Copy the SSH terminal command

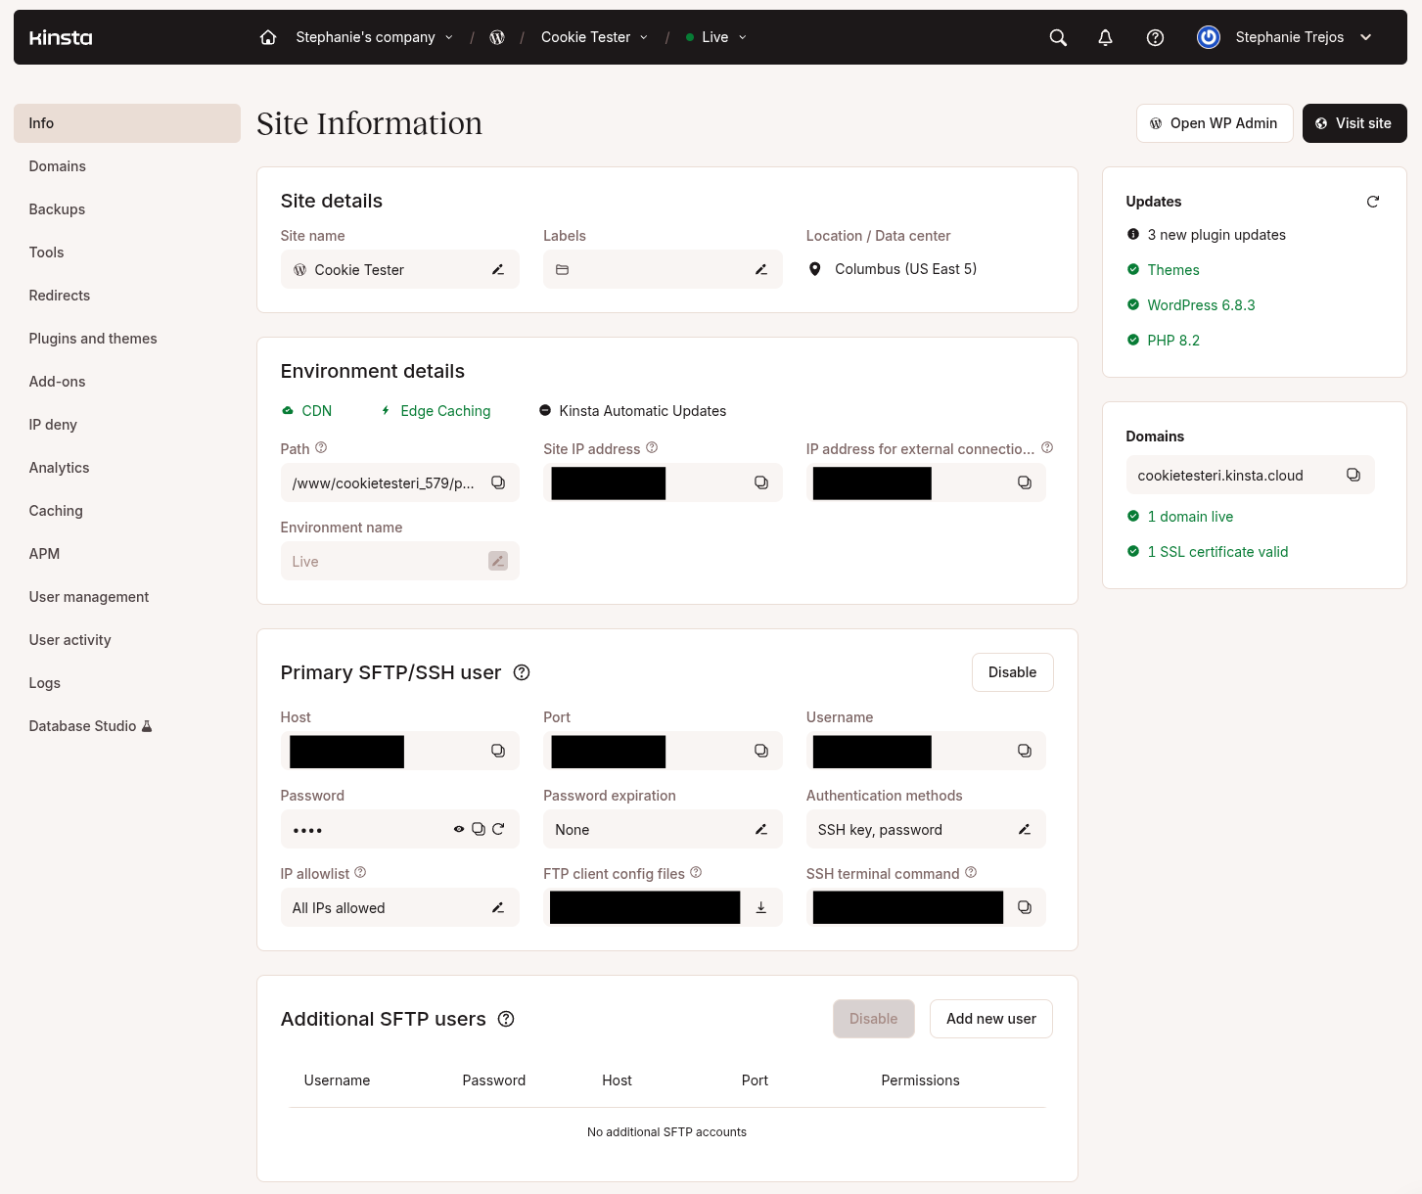click(x=1024, y=907)
